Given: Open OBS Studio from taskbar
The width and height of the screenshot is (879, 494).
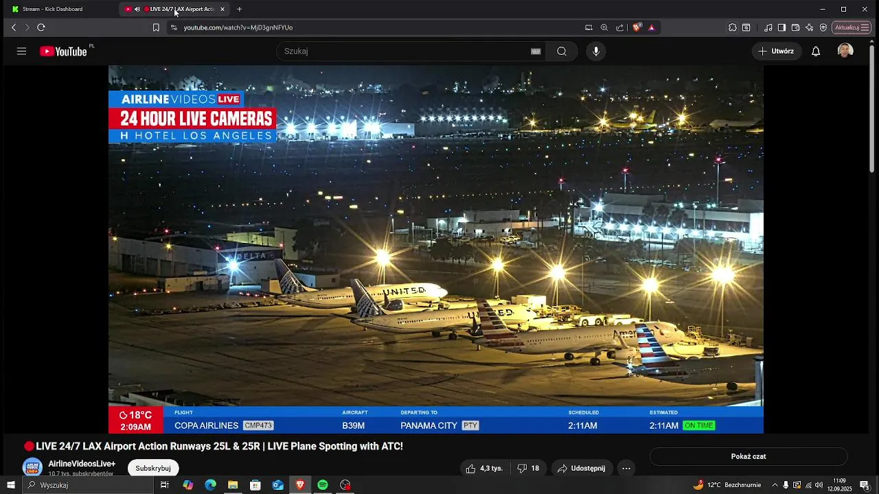Looking at the screenshot, I should click(x=345, y=485).
